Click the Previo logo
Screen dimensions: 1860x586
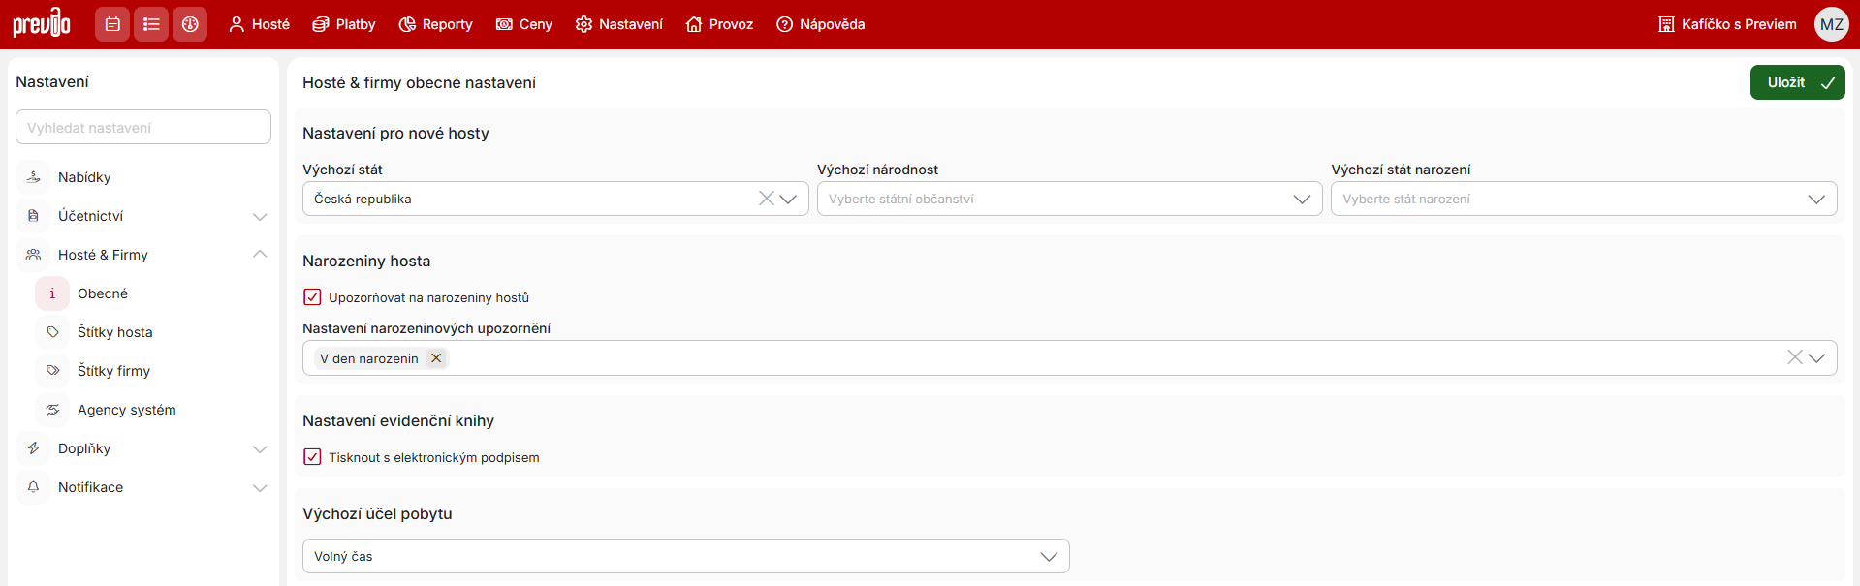click(42, 23)
